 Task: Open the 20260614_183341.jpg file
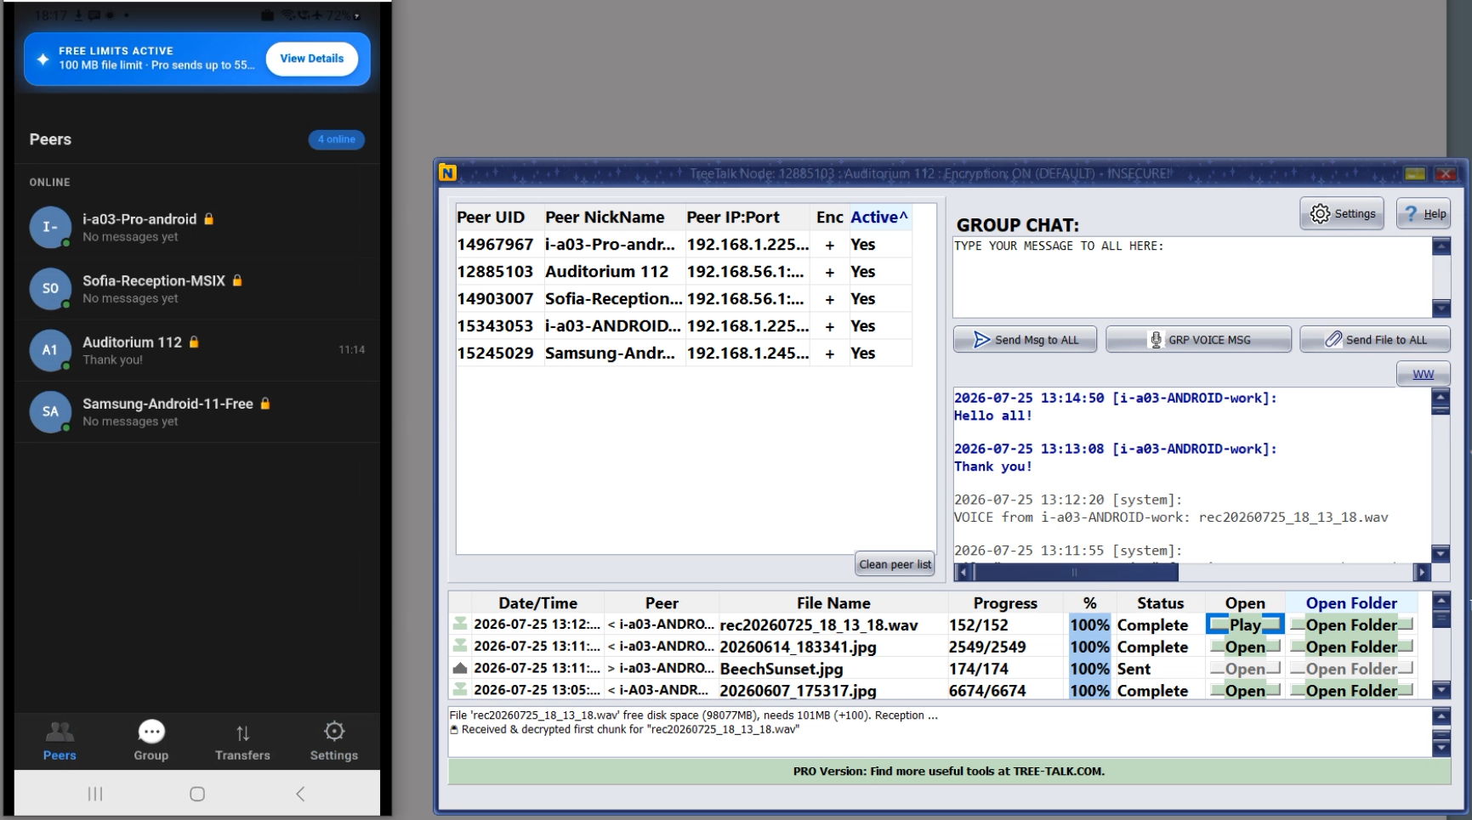1245,647
